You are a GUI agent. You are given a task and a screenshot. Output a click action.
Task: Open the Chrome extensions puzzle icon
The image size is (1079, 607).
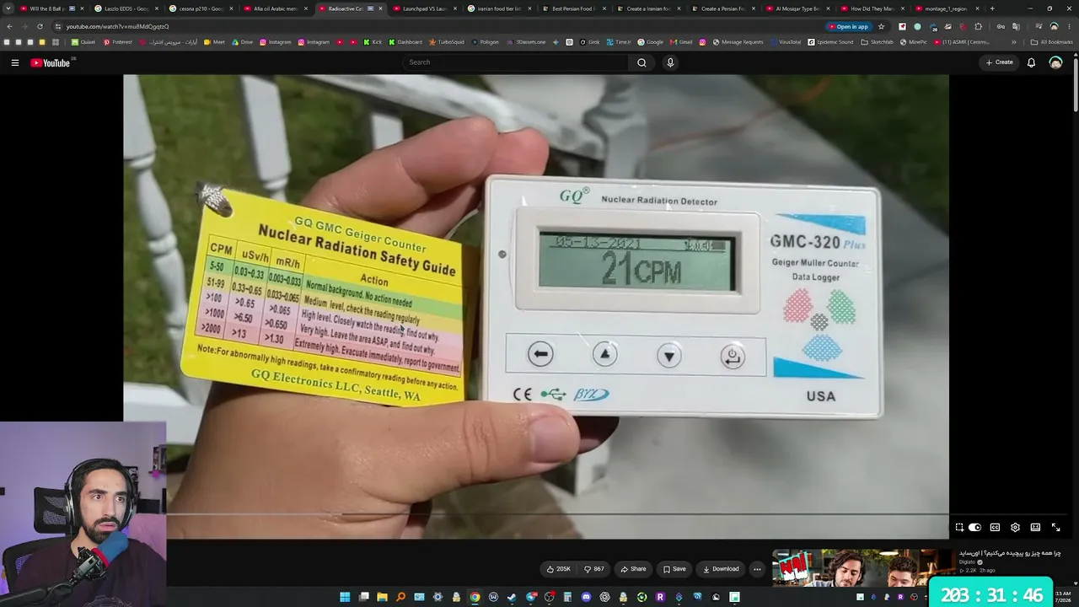pos(979,26)
